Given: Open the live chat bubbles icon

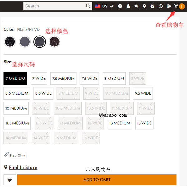Looking at the screenshot, I should pos(136,6).
